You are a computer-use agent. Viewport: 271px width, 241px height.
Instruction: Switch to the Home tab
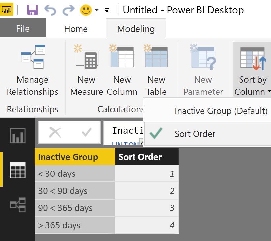point(76,29)
